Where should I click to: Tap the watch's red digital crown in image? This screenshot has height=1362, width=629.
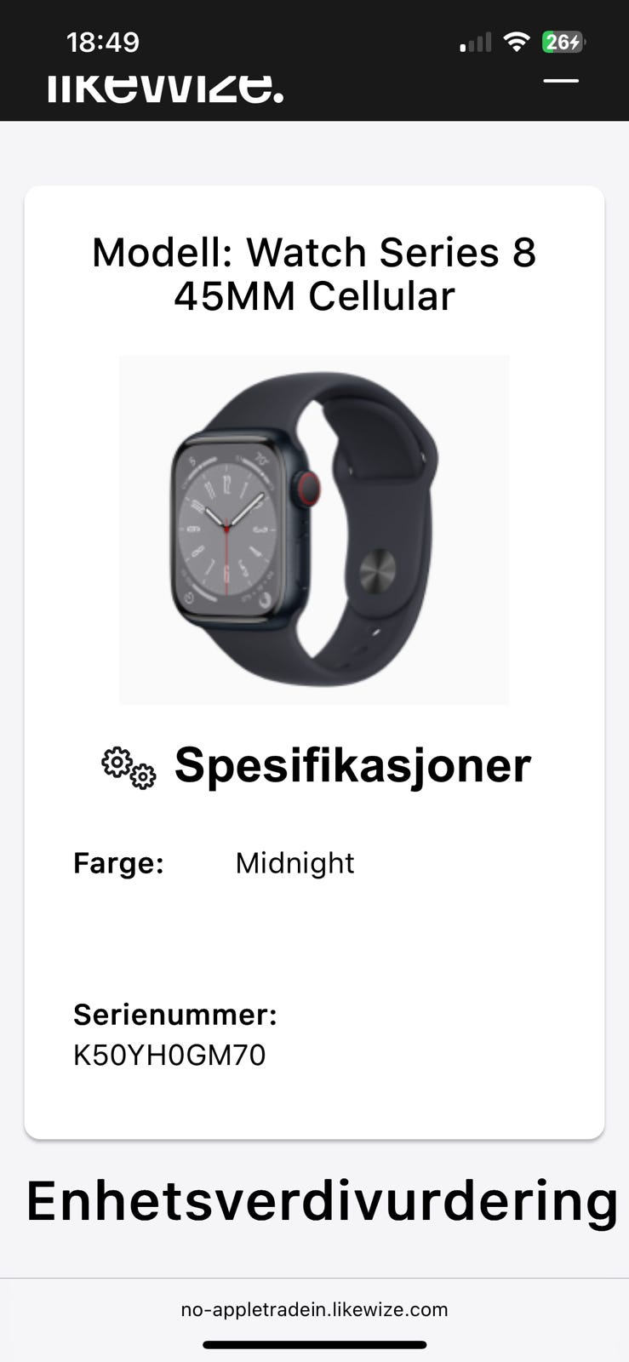point(307,488)
